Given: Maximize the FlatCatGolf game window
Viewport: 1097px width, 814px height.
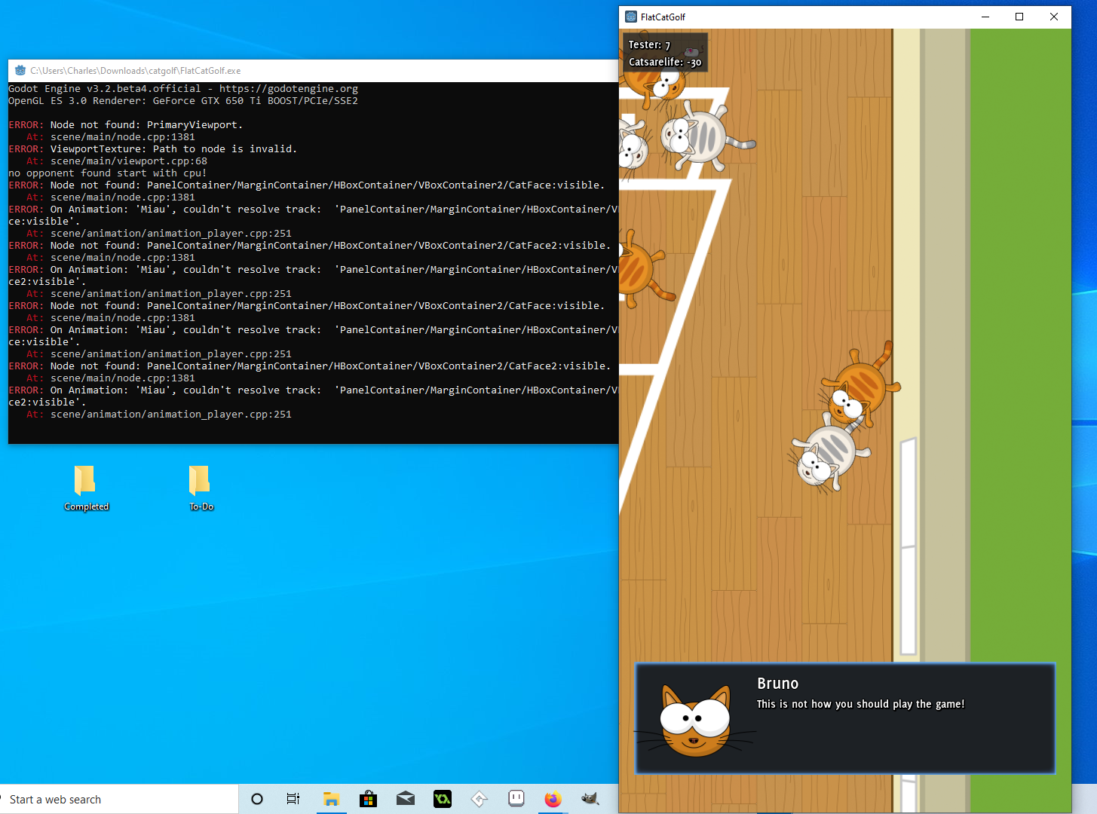Looking at the screenshot, I should (1019, 17).
